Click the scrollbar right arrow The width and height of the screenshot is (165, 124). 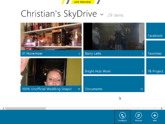(162, 108)
